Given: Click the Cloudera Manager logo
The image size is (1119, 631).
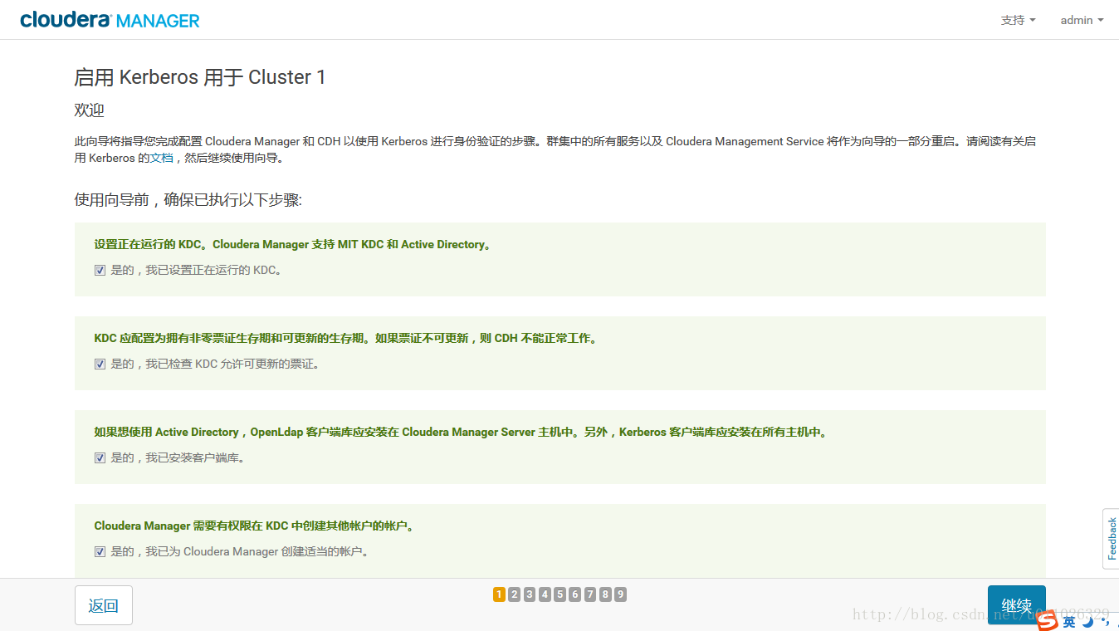Looking at the screenshot, I should click(110, 20).
